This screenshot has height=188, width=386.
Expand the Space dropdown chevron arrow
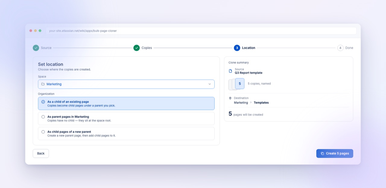pos(210,84)
